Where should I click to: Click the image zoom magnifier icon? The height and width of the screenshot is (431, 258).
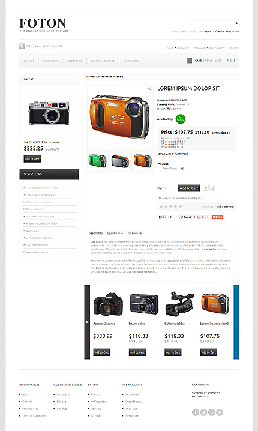149,88
